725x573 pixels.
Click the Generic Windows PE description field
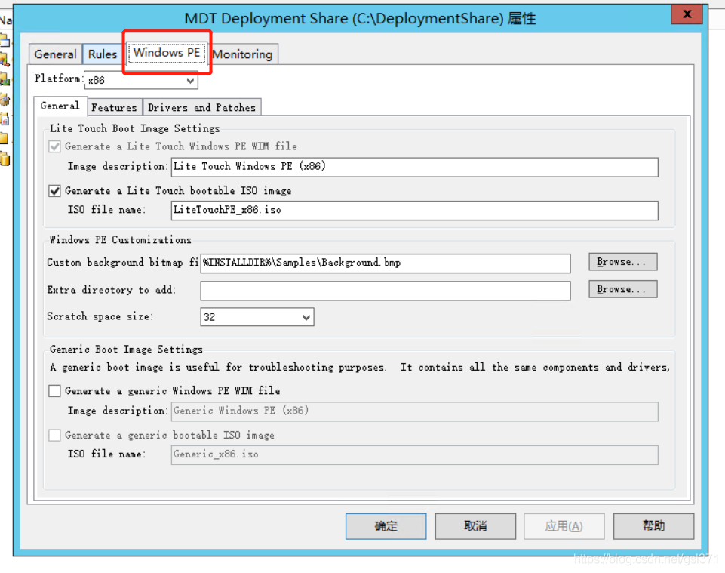[x=415, y=411]
